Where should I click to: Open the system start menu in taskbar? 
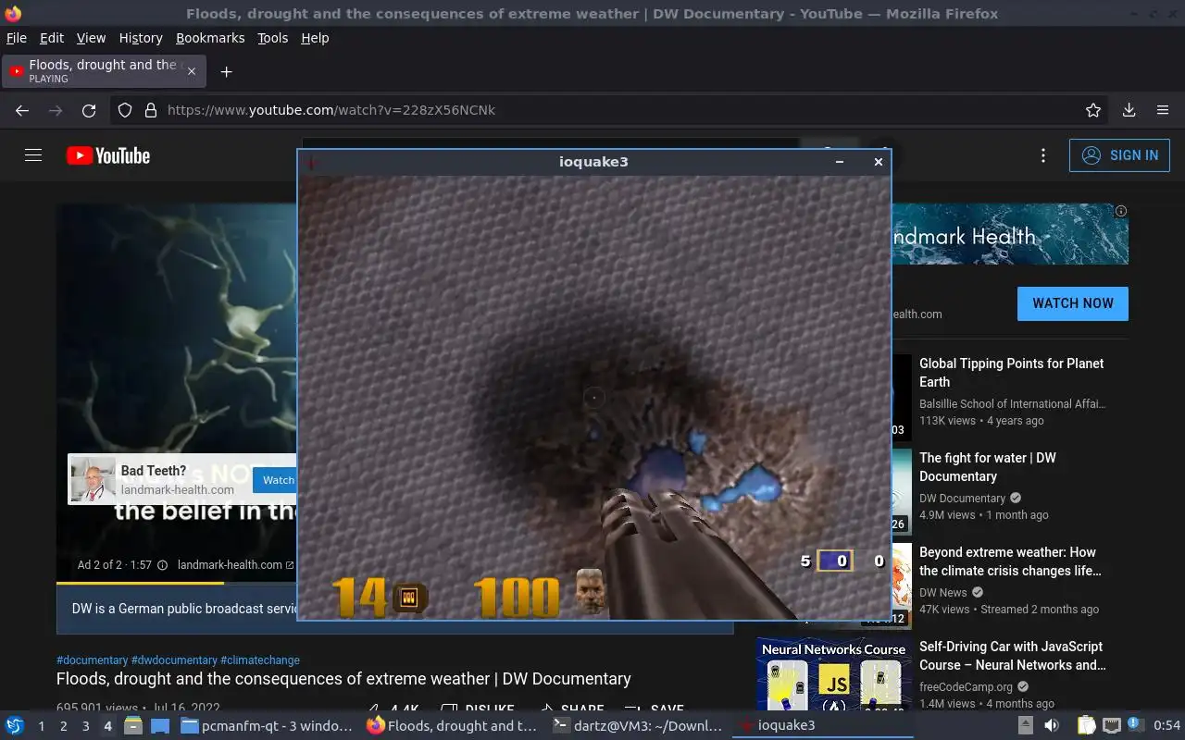(x=15, y=726)
